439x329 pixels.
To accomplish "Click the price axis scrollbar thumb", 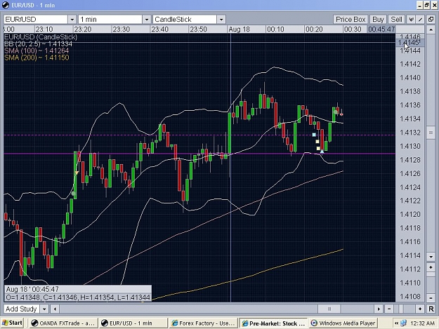I will pos(431,133).
